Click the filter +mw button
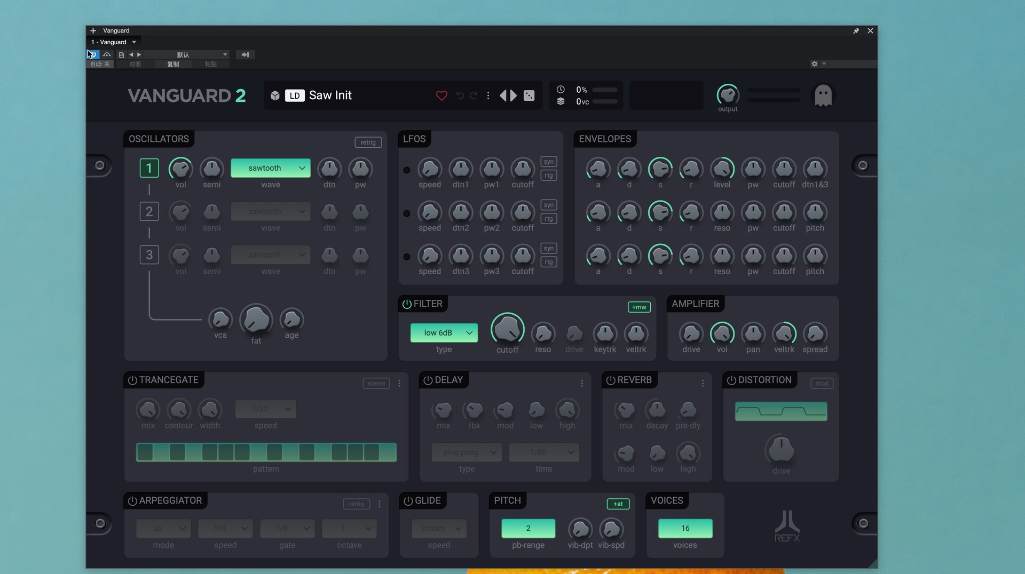Image resolution: width=1025 pixels, height=574 pixels. 639,307
